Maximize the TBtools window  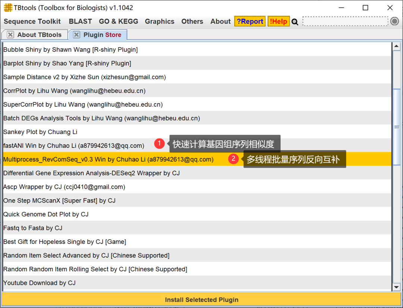[365, 8]
